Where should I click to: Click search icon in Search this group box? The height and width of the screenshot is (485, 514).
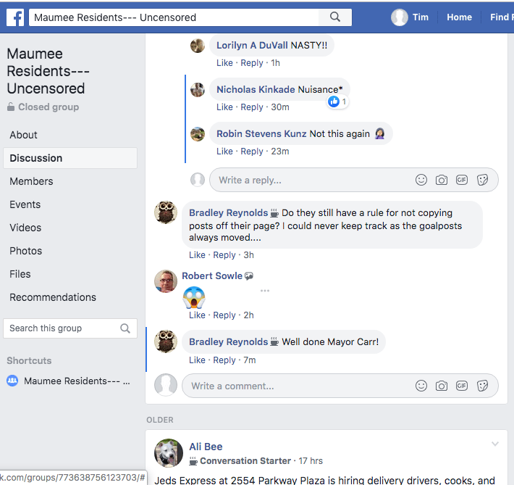125,328
